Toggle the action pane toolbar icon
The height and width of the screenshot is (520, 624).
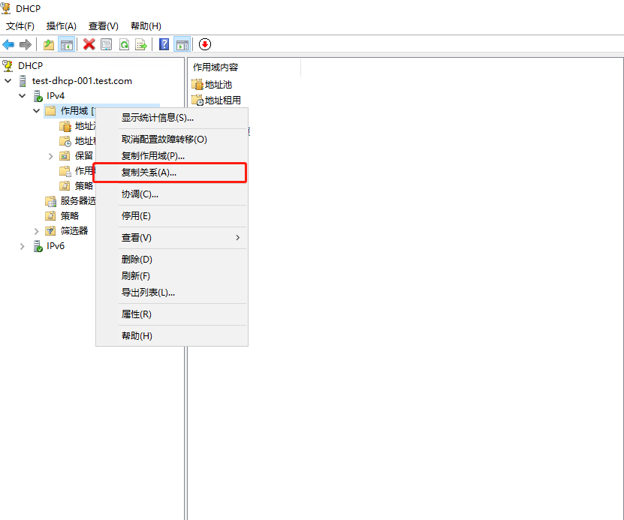(x=182, y=44)
